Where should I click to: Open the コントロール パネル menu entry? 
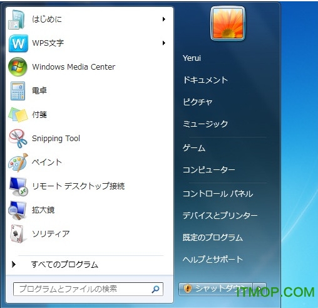(x=218, y=194)
